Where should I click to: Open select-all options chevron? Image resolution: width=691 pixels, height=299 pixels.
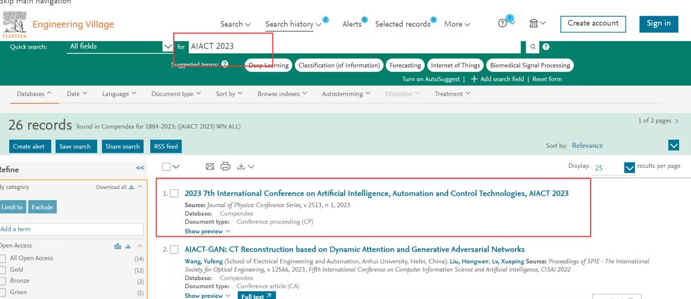click(x=176, y=167)
